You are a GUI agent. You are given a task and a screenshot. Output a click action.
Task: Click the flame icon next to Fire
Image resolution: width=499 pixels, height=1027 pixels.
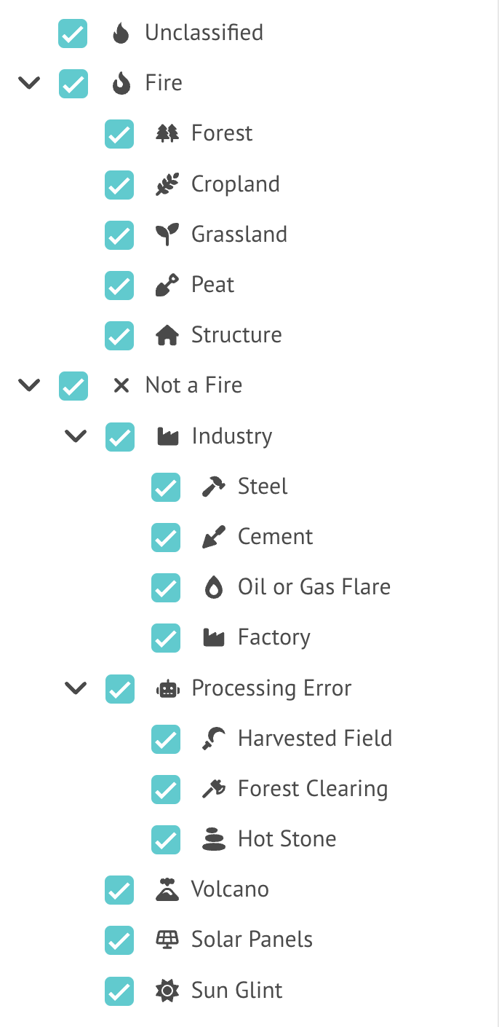coord(120,82)
